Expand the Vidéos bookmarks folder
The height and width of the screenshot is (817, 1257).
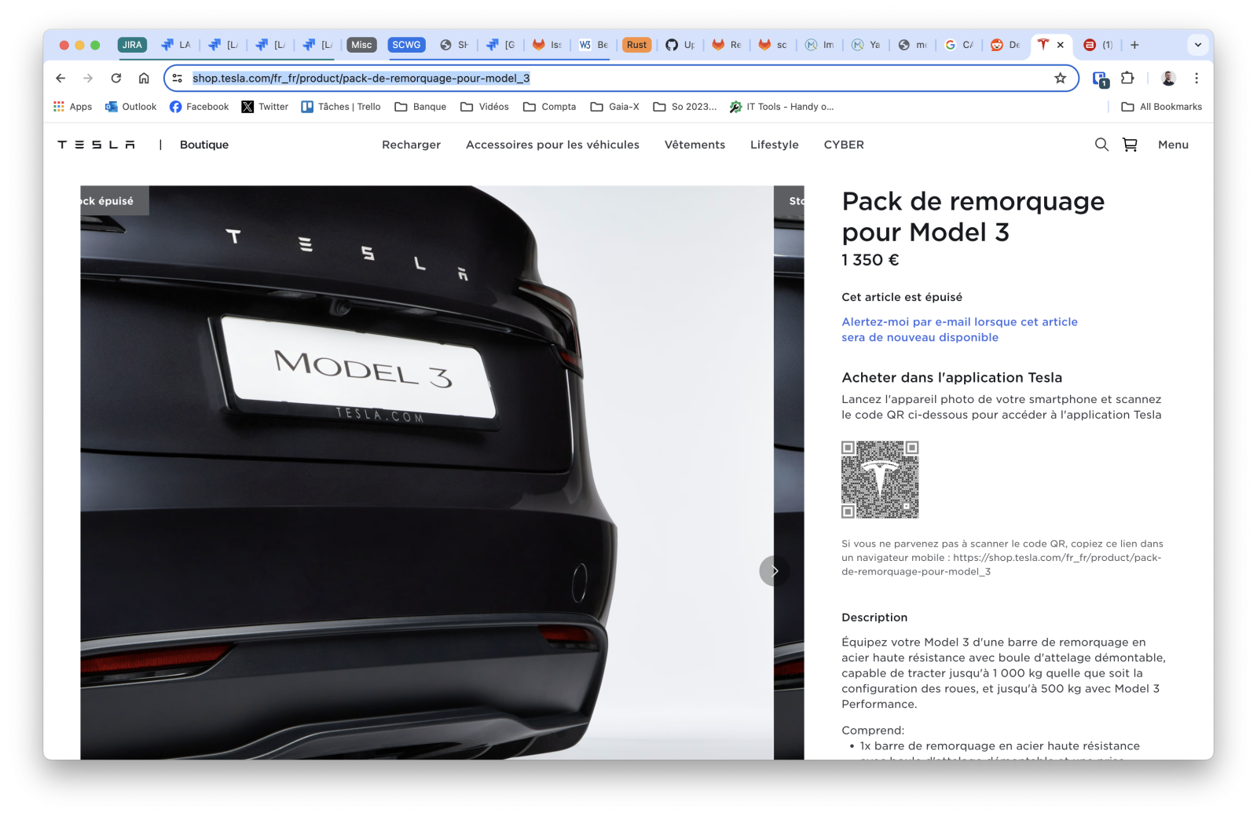(x=485, y=107)
